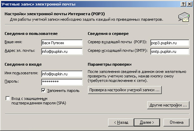
Task: Enable the SPA secure password checkbox
Action: tap(8, 99)
